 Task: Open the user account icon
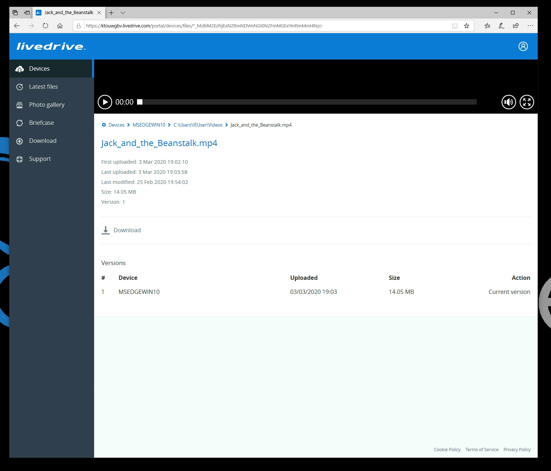click(x=523, y=46)
